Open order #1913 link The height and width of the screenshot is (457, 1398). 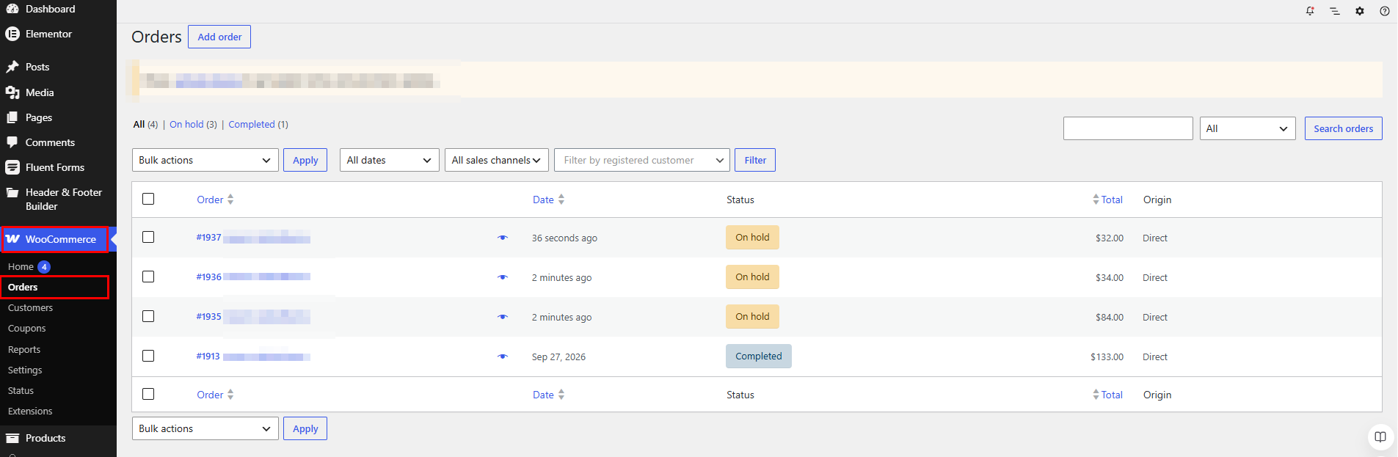pos(208,357)
